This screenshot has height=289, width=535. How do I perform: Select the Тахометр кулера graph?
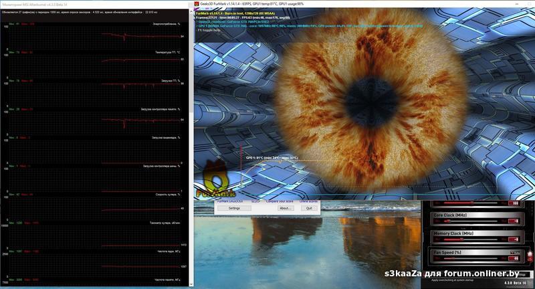click(x=94, y=235)
